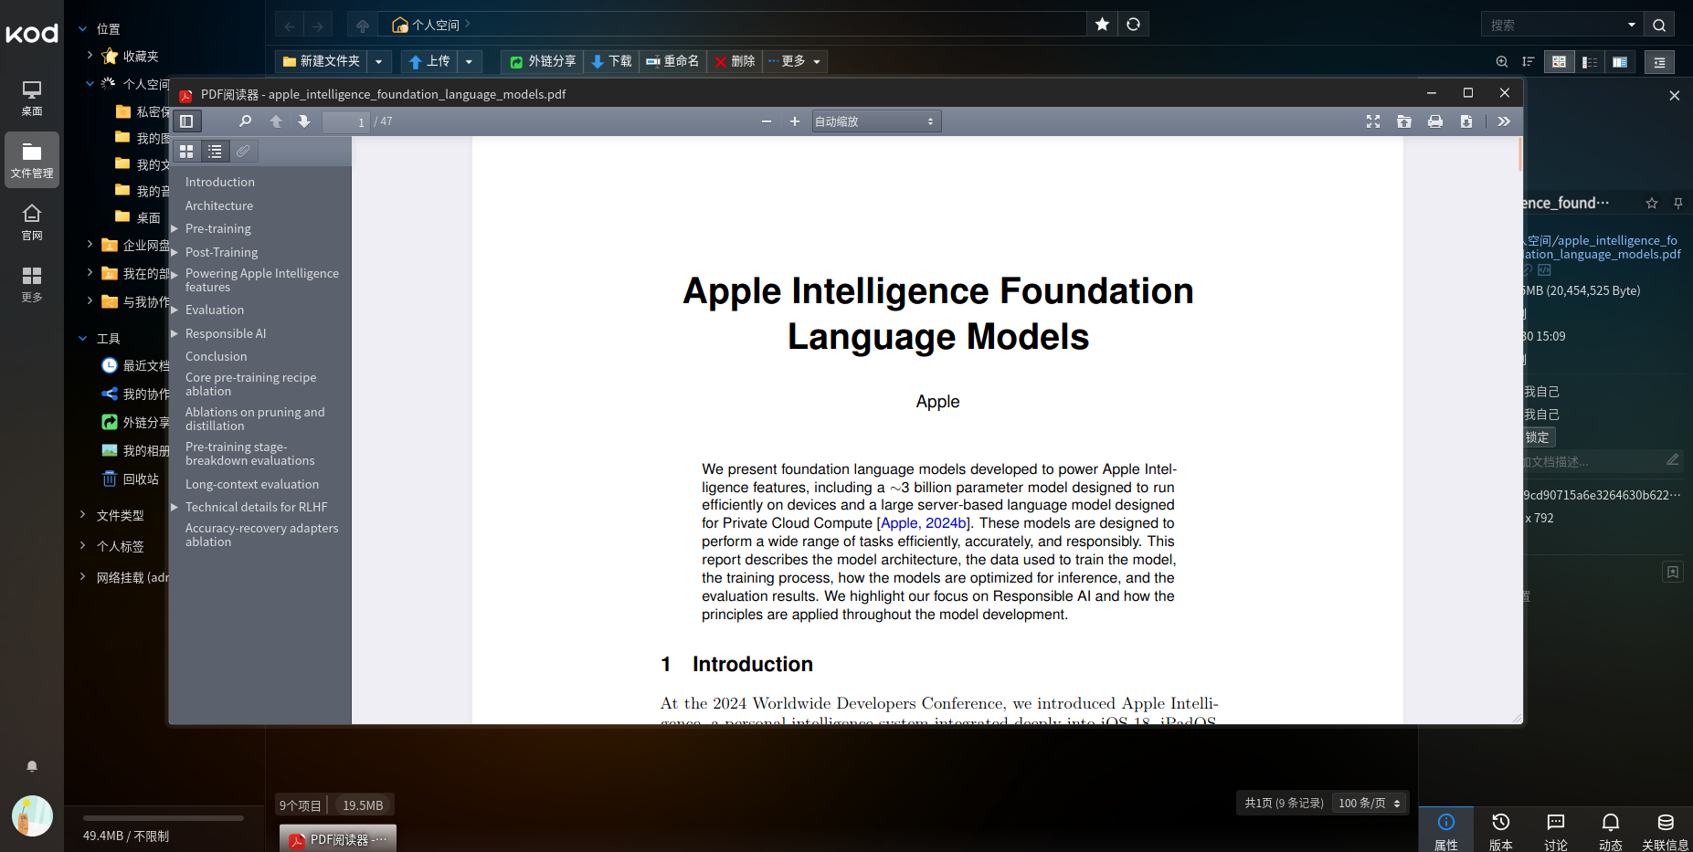
Task: Click the 下载 download button
Action: pos(611,61)
